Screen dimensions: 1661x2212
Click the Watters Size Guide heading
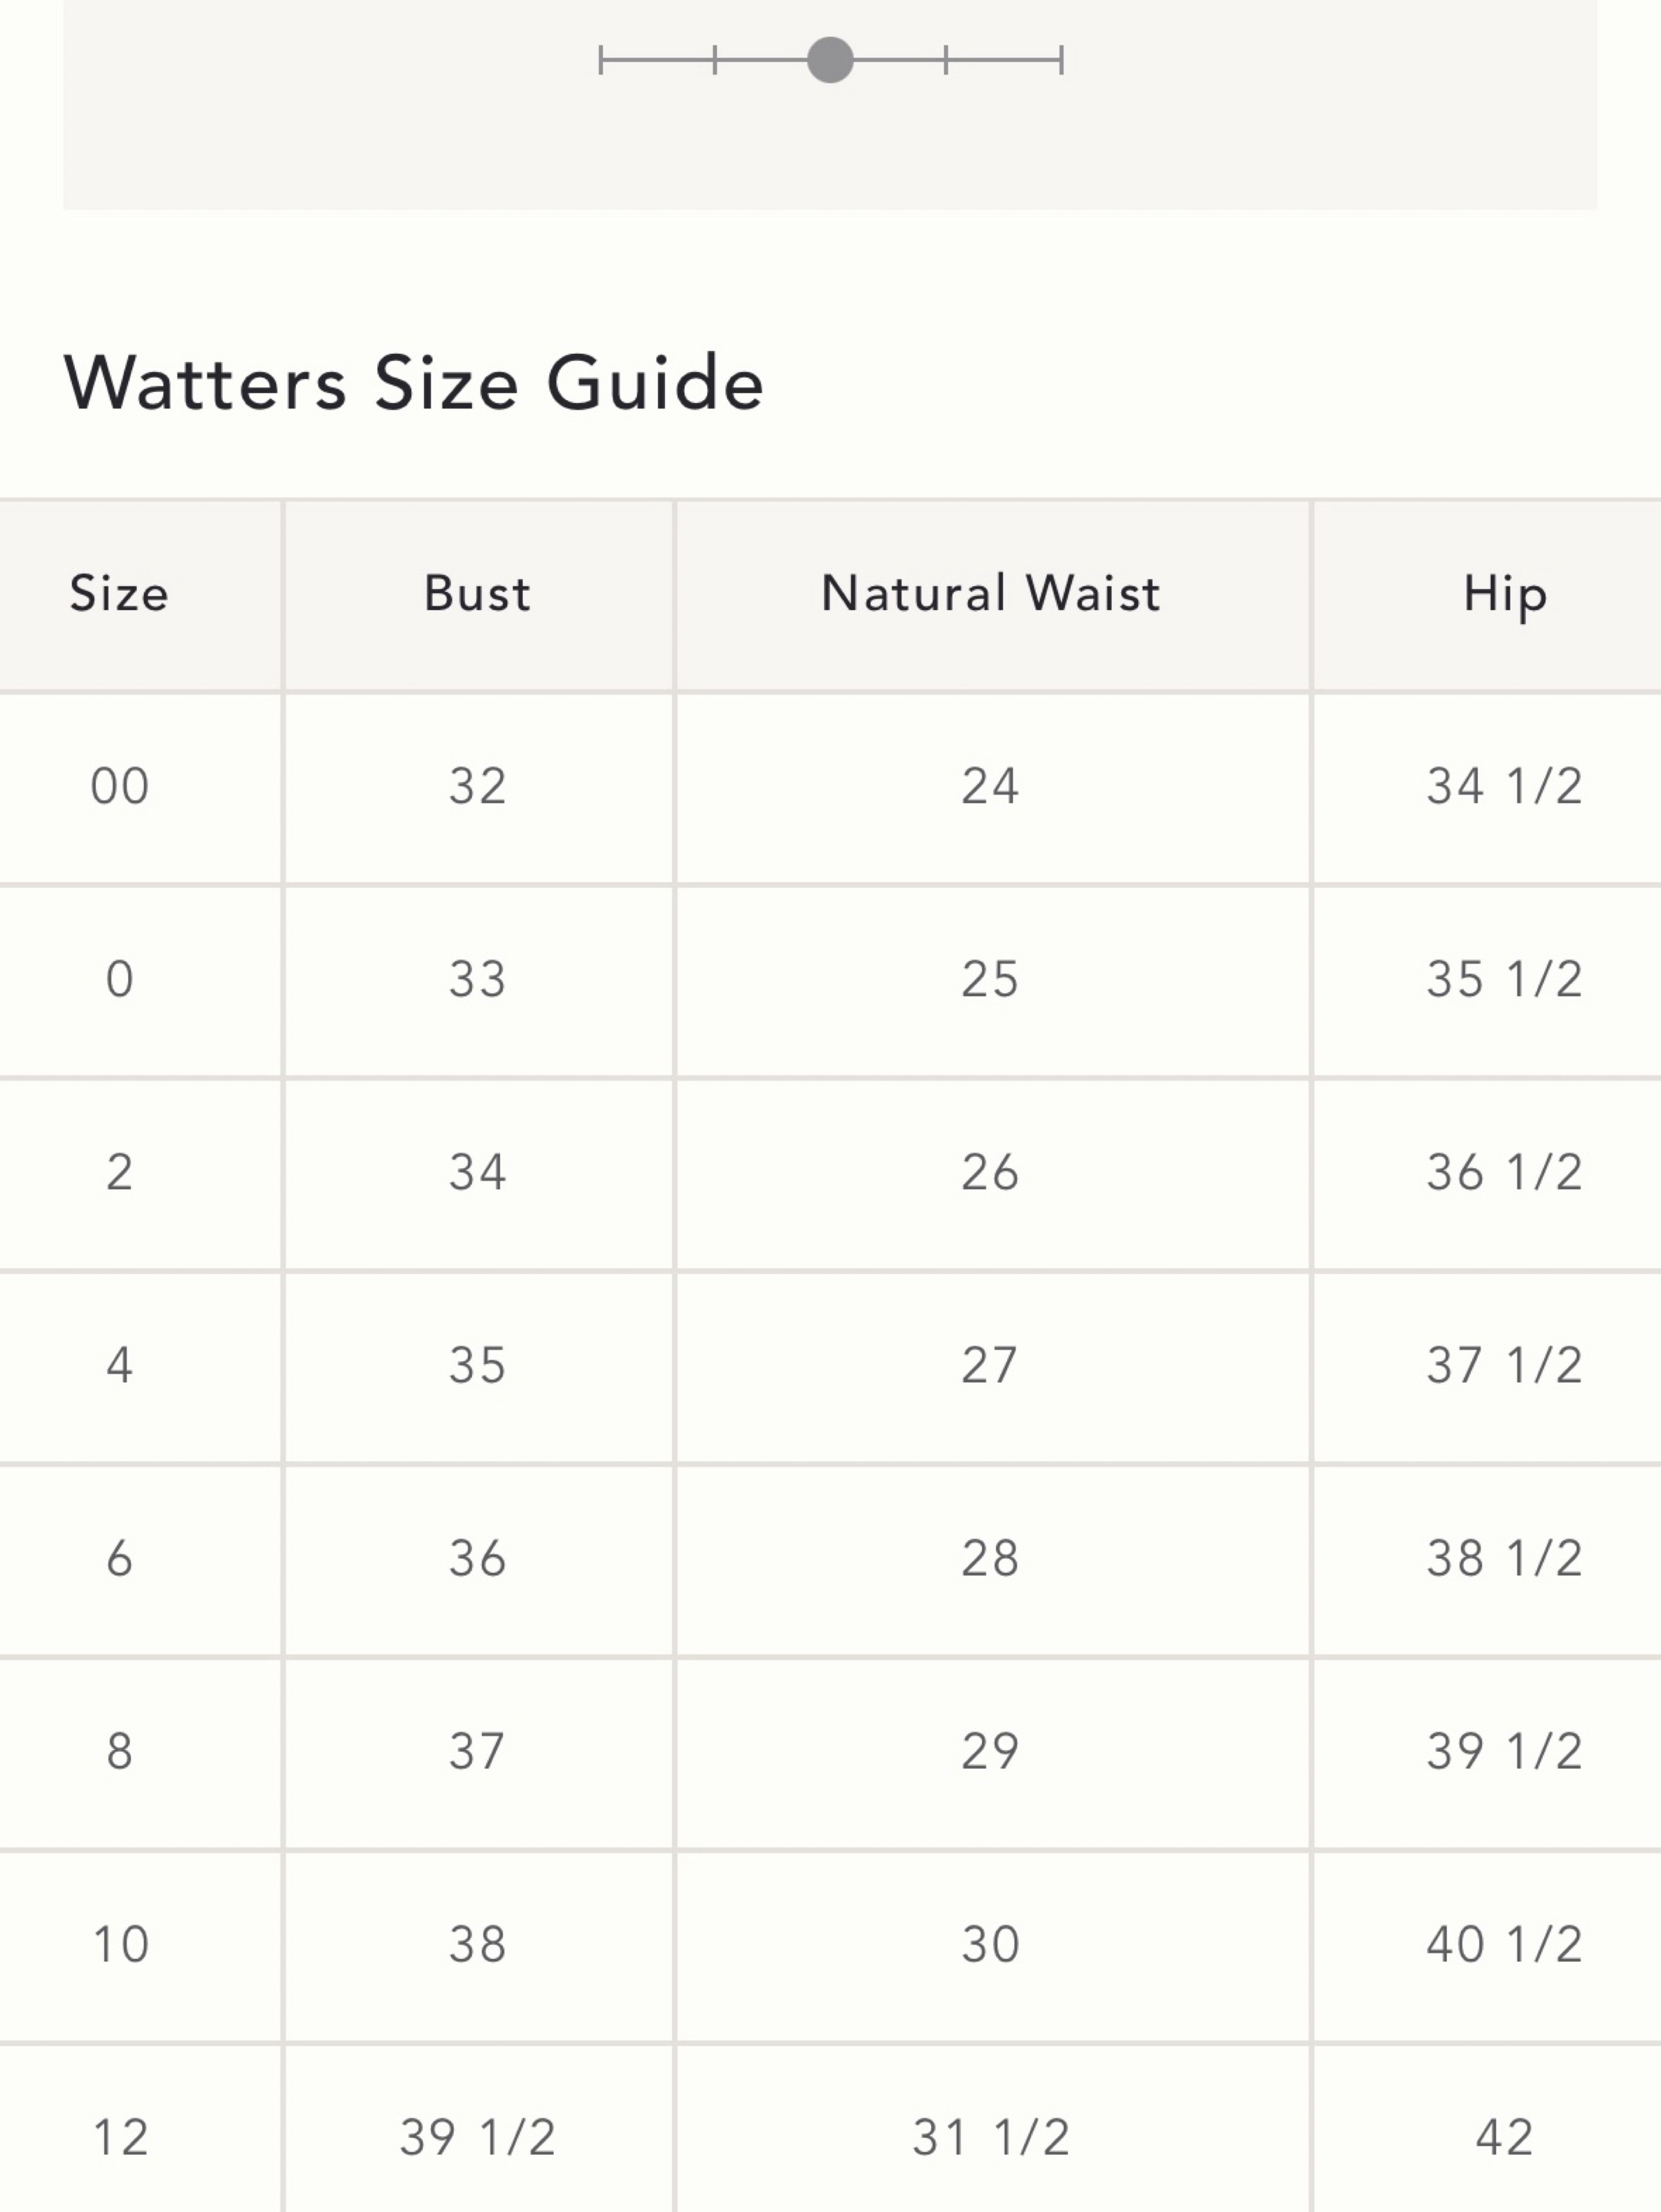click(x=414, y=383)
